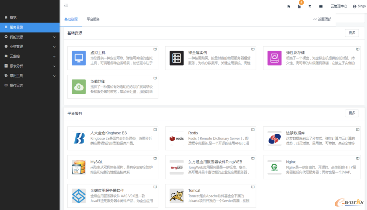
Task: Collapse the sidebar using the menu fold icon
Action: pos(66,5)
